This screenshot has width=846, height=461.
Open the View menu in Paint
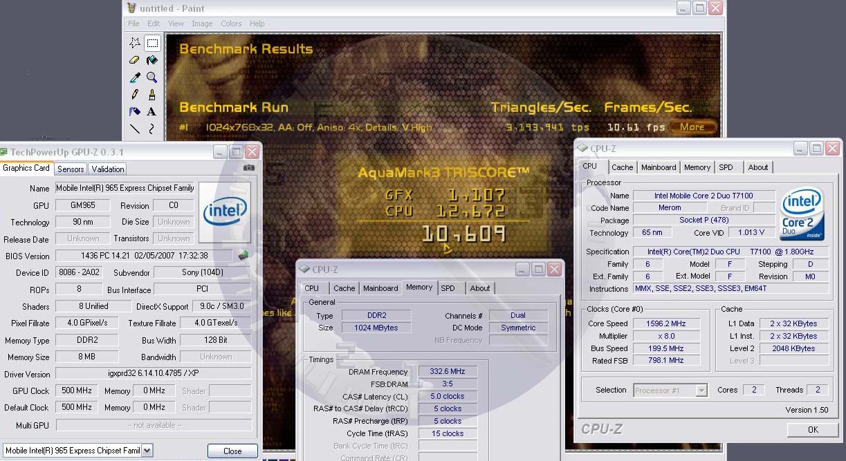point(176,23)
